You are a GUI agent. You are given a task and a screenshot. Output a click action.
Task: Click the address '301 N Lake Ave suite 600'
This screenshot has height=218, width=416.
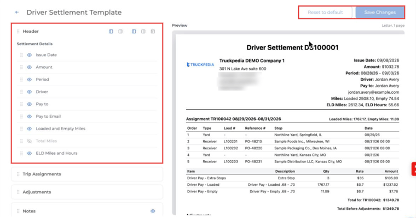click(242, 69)
